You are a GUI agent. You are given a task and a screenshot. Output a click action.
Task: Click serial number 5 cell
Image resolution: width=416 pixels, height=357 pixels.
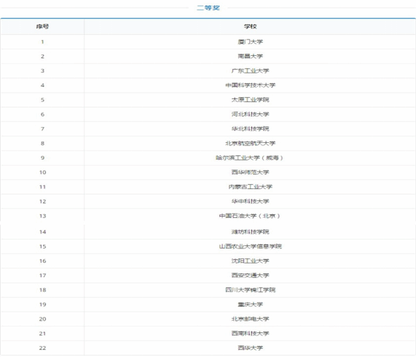point(42,100)
